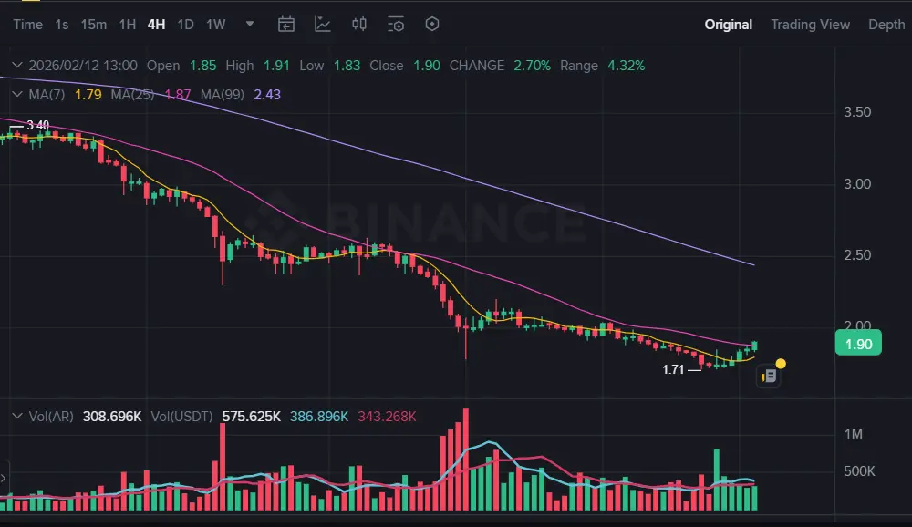The image size is (912, 527).
Task: Click the CHANGE value 2.70%
Action: (x=533, y=66)
